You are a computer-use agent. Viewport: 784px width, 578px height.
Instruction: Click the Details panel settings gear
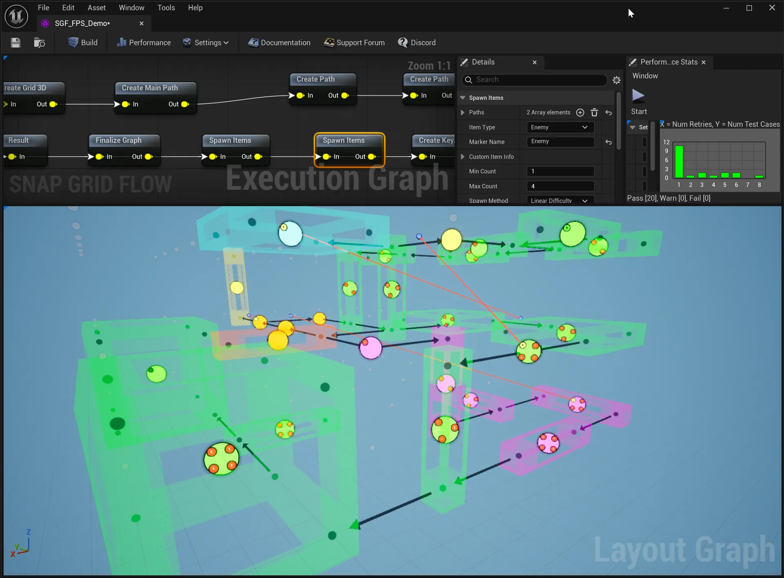[x=617, y=80]
